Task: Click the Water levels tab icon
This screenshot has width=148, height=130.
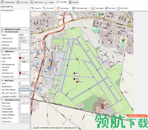Action: point(31,2)
